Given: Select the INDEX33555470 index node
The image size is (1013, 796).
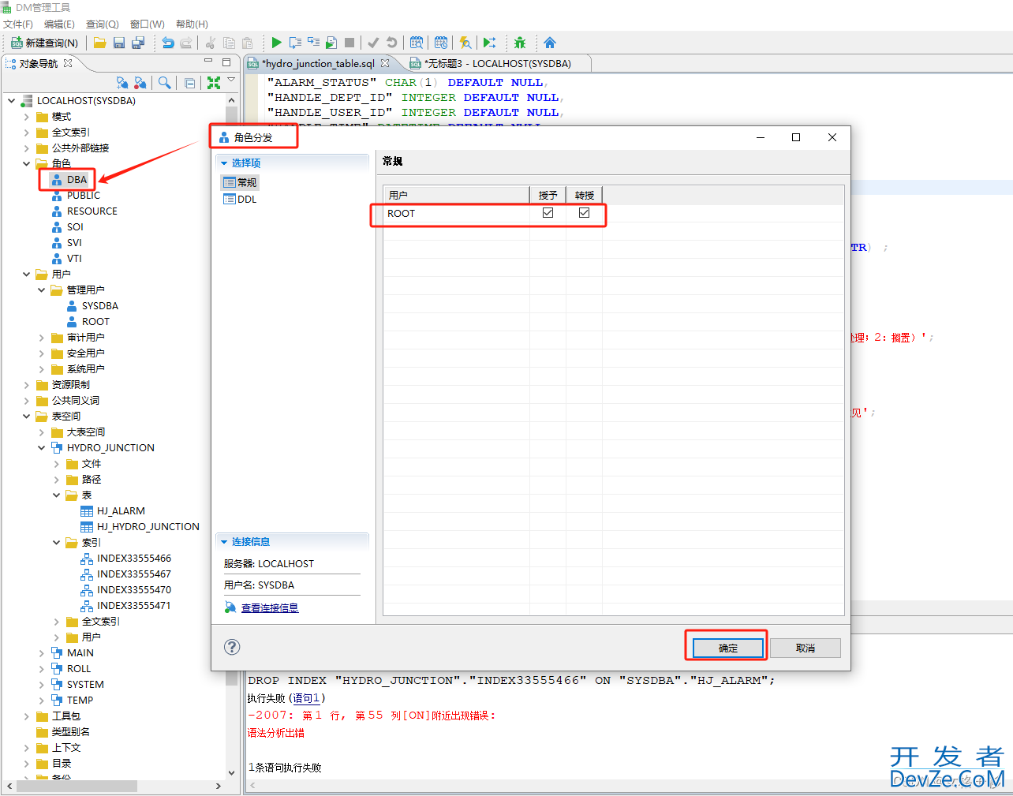Looking at the screenshot, I should (x=134, y=590).
